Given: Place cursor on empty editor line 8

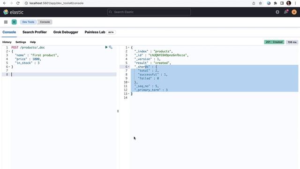Looking at the screenshot, I should (64, 75).
